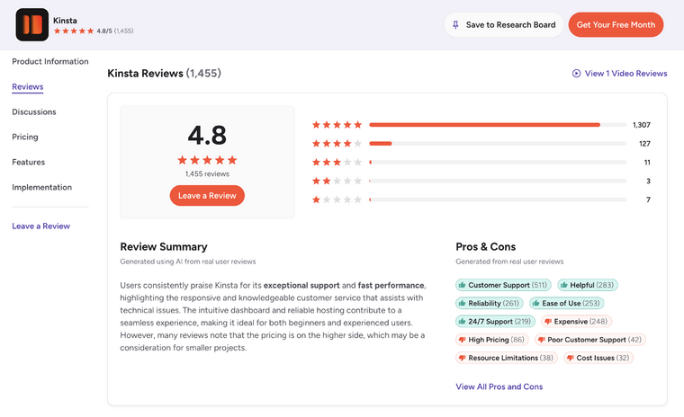Click the 7 one-star count
Screen dimensions: 684x417
pos(648,200)
